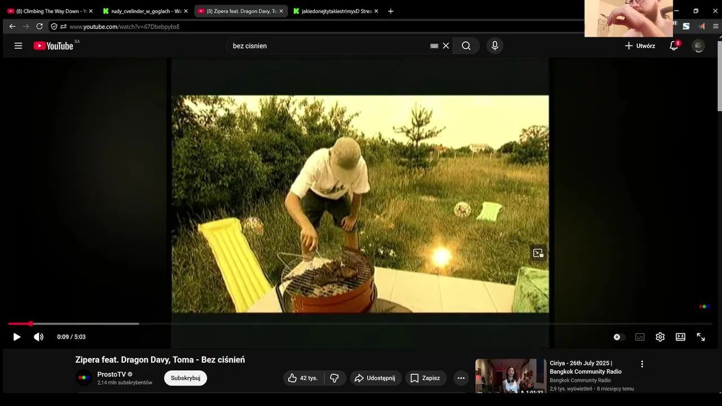
Task: Open site permissions icon in address bar
Action: pyautogui.click(x=64, y=27)
